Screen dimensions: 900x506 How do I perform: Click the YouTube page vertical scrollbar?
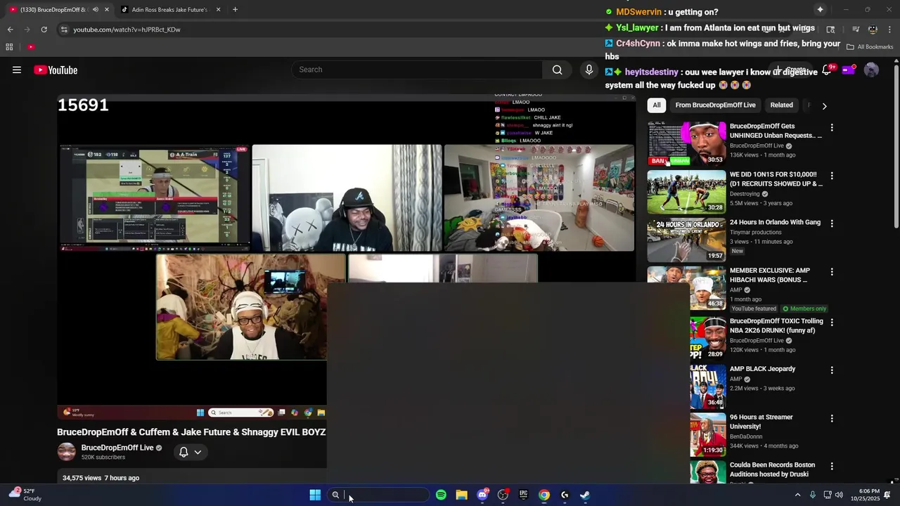[896, 148]
